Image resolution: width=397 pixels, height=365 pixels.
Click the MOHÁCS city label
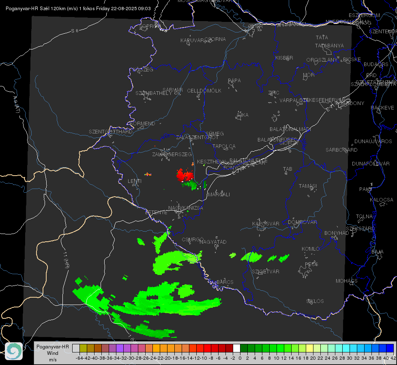click(x=347, y=281)
